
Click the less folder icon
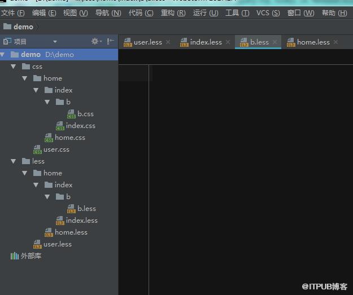coord(26,161)
